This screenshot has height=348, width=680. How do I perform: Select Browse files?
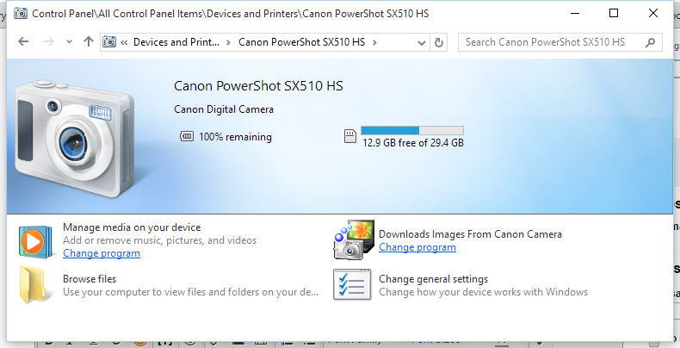tap(90, 279)
